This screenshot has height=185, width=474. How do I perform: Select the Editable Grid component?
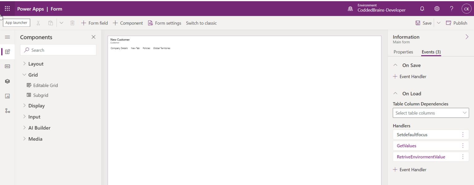45,85
